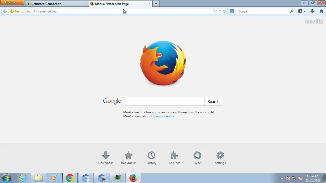Close the Untrusted Connection tab
Screen dimensions: 326x183
(x=86, y=4)
